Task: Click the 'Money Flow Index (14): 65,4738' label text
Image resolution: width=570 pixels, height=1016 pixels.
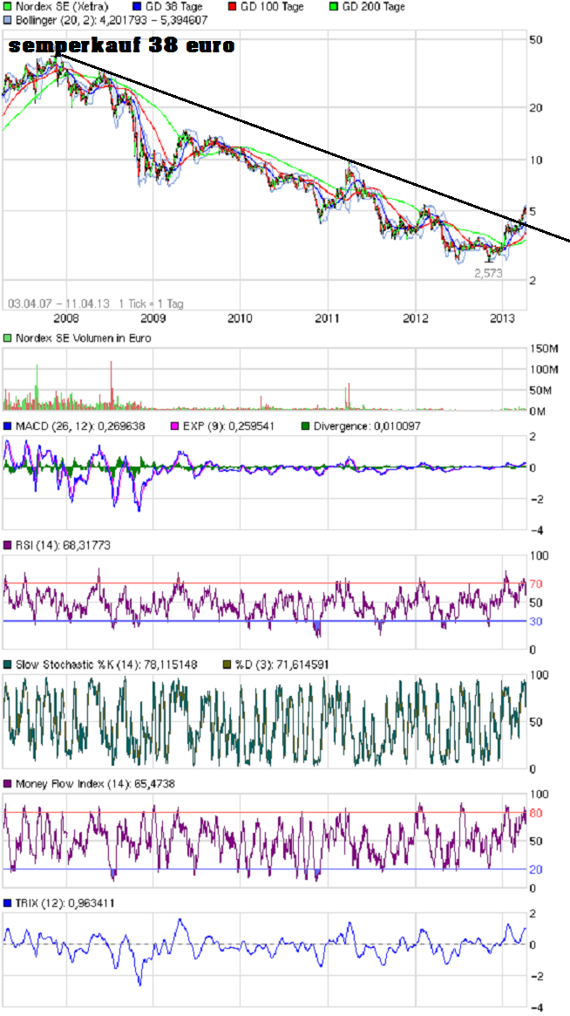Action: 95,783
